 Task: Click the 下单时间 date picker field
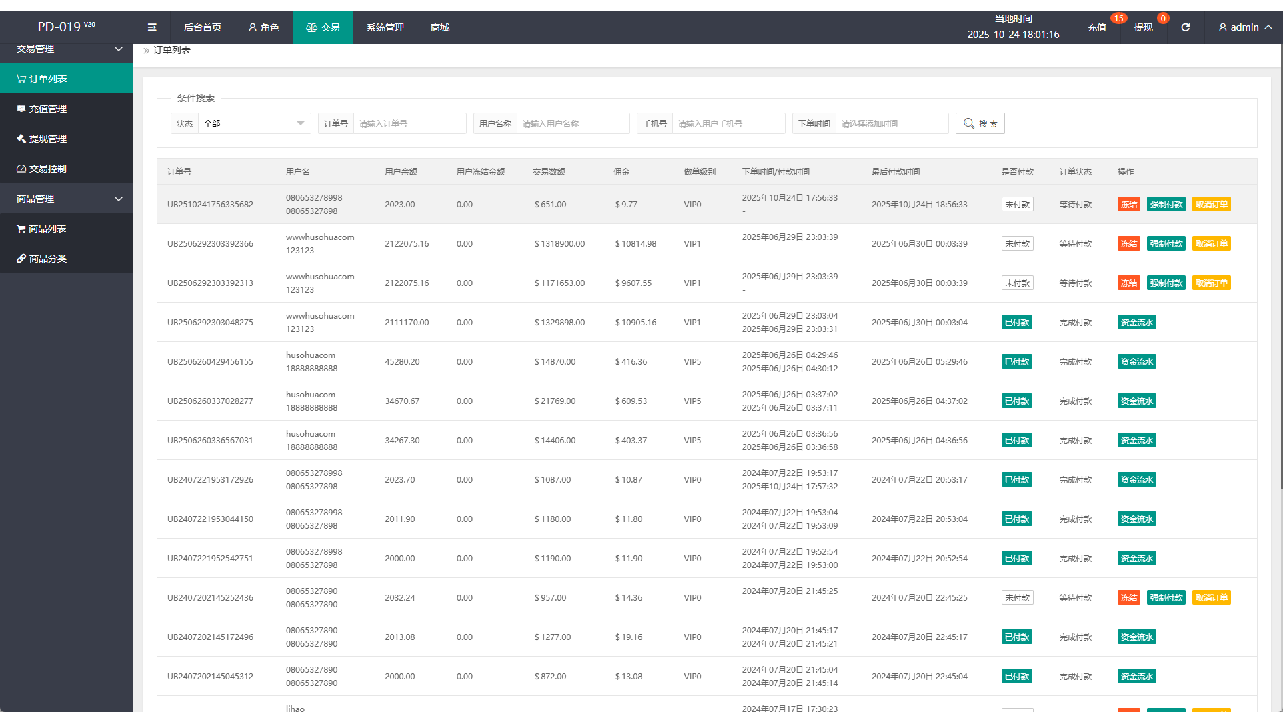click(891, 123)
